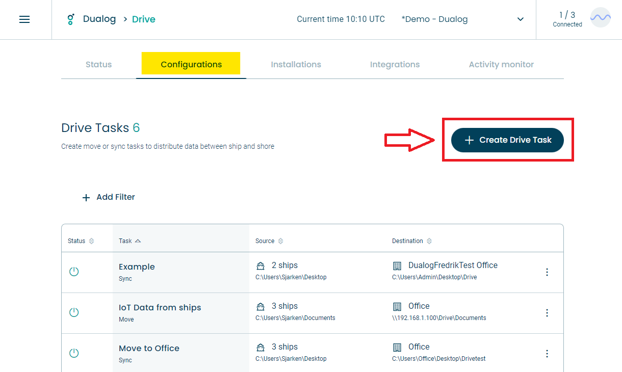
Task: Click DualogFredrikTest Office destination
Action: 453,265
